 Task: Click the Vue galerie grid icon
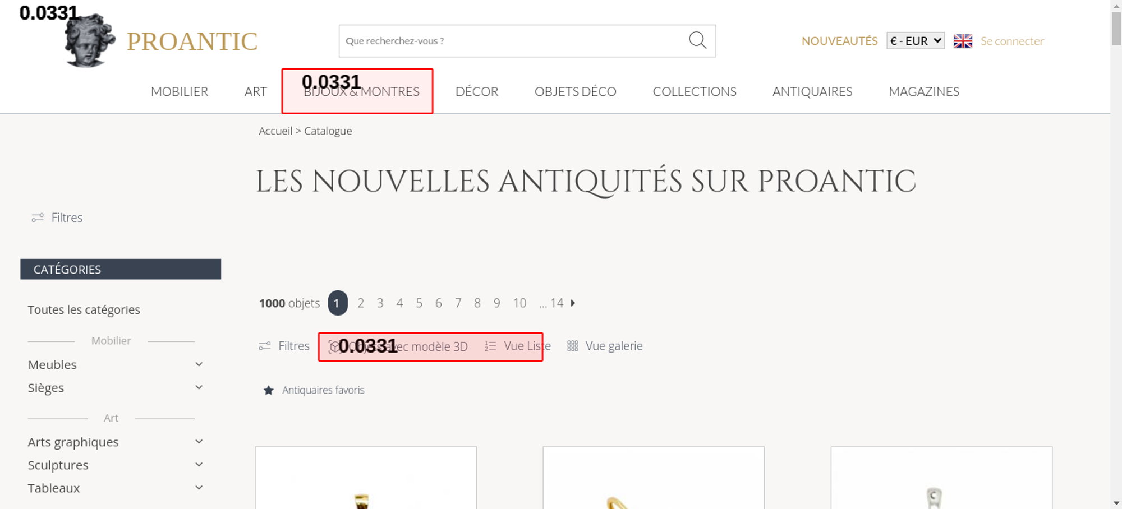point(572,346)
